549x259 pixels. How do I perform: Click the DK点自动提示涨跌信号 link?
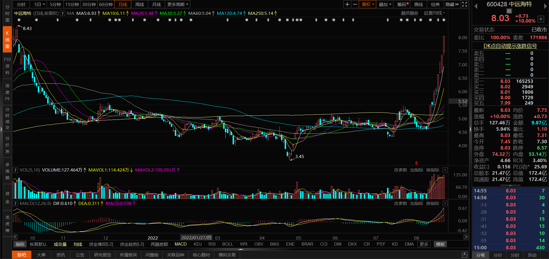coord(510,46)
